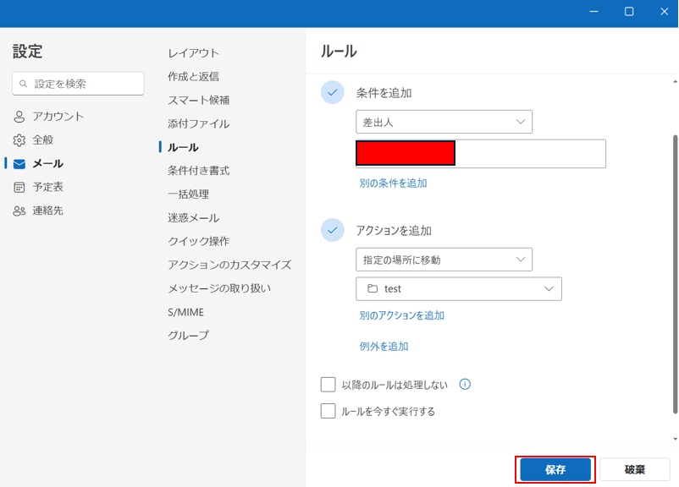
Task: Select 添付ファイル in the mail menu
Action: pos(199,123)
